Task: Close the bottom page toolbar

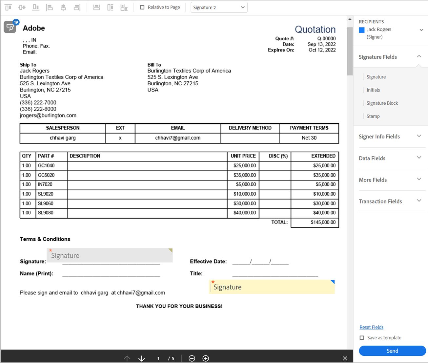Action: (x=345, y=358)
